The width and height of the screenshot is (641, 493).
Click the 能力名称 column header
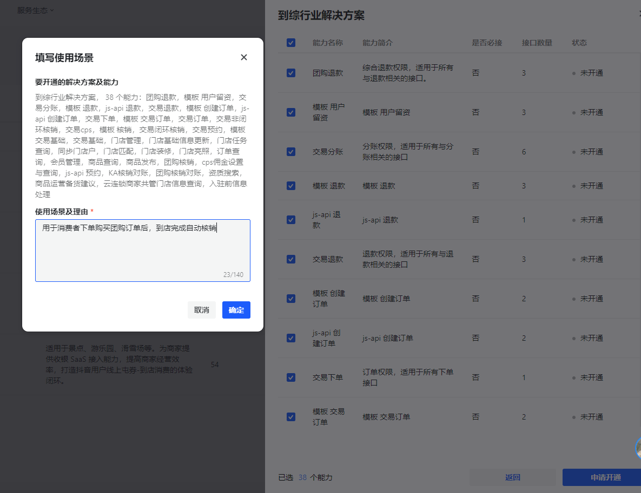(x=328, y=43)
